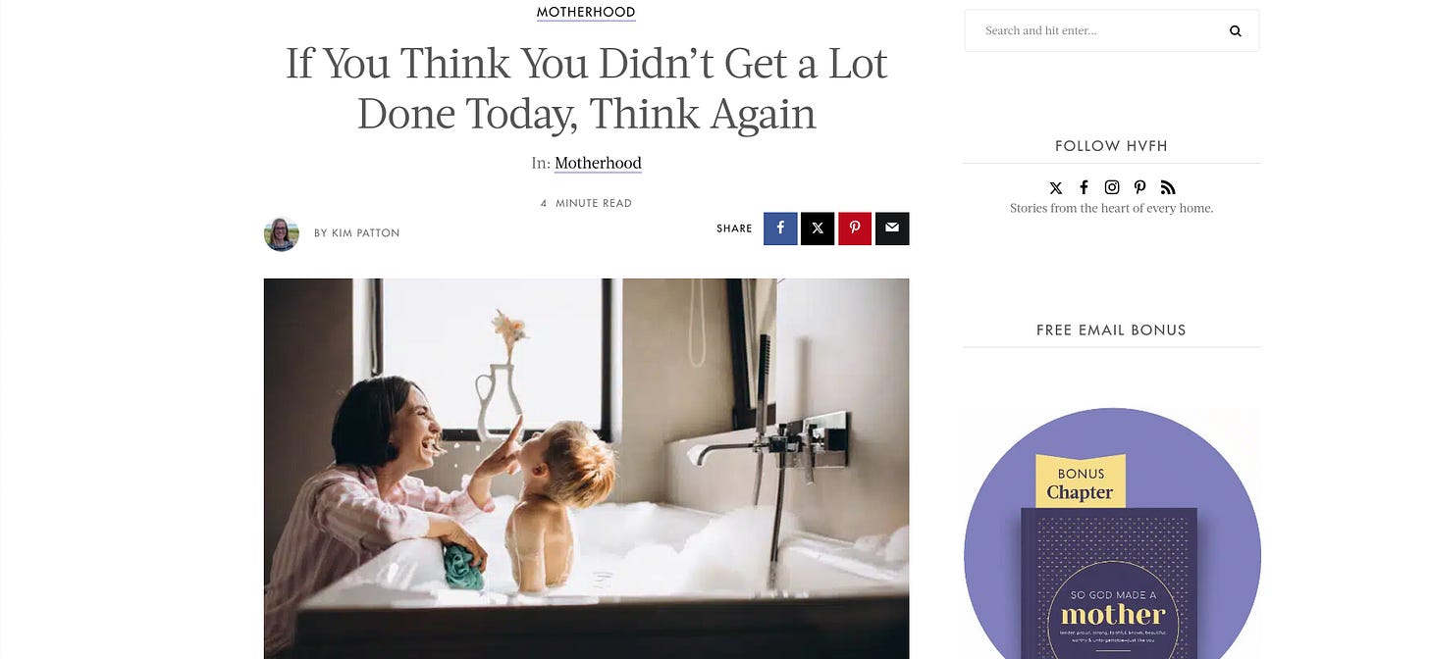
Task: Open HVFH Pinterest profile icon
Action: coord(1139,187)
